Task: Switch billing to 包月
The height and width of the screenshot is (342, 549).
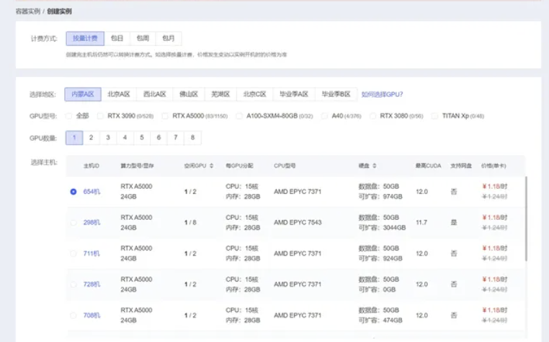Action: click(x=168, y=38)
